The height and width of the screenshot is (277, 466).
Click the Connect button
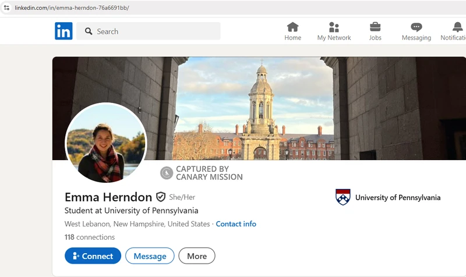tap(93, 256)
